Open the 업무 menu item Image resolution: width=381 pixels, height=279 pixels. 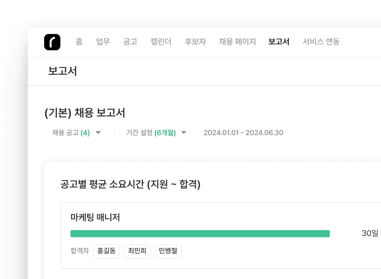point(103,42)
